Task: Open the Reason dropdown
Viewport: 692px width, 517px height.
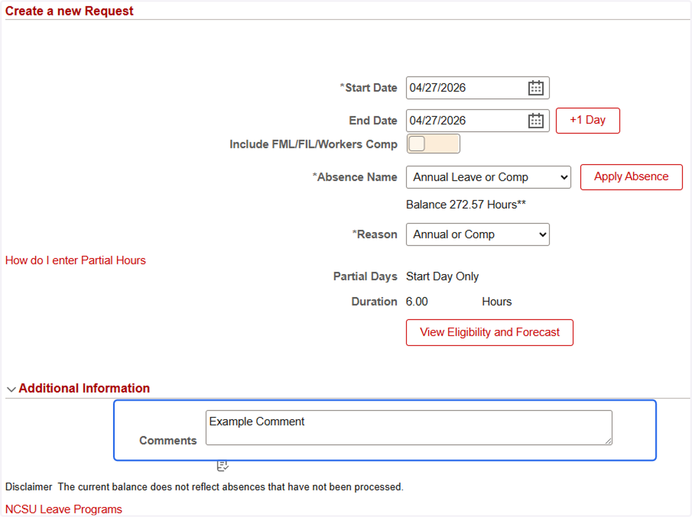Action: [x=477, y=234]
